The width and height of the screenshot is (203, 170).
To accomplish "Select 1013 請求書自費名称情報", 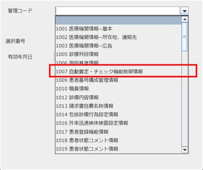I will click(x=118, y=106).
